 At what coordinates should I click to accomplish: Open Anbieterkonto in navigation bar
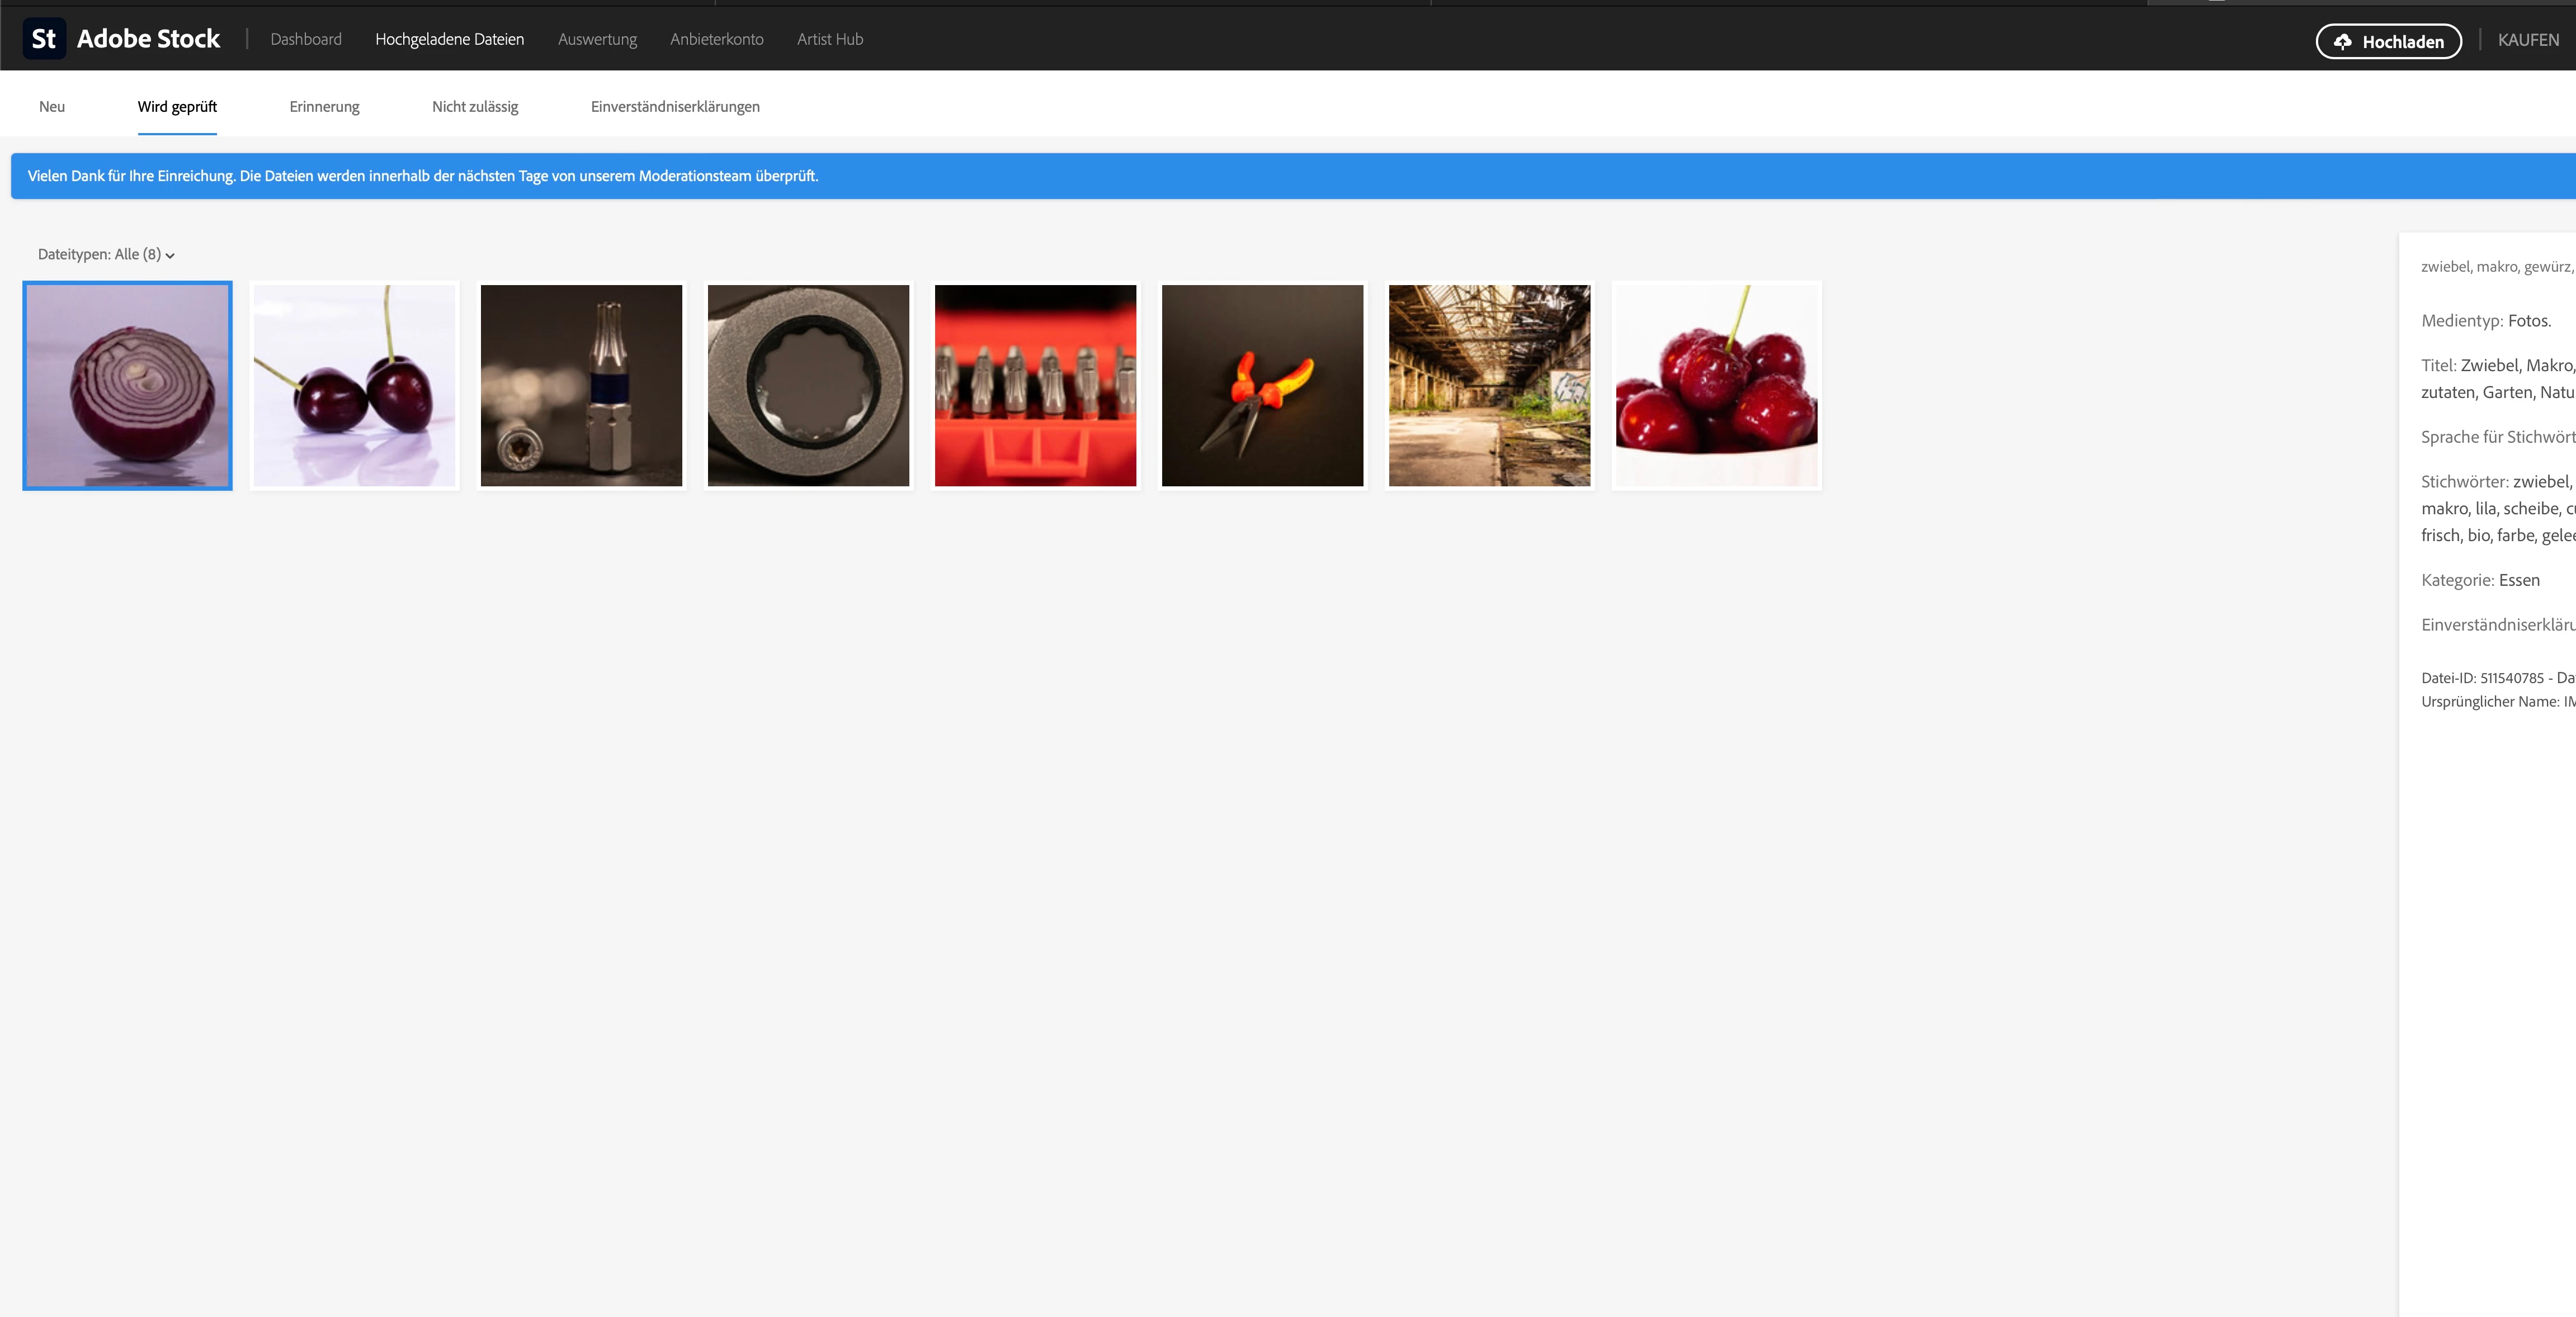click(716, 39)
